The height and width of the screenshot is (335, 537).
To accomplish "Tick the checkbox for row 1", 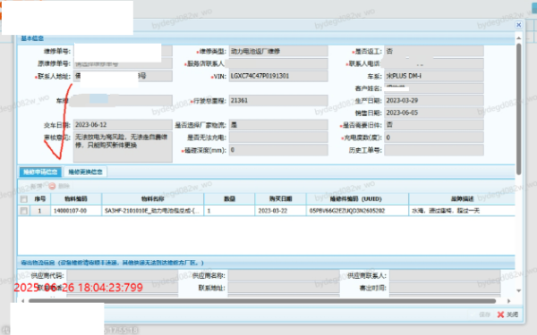I will [23, 211].
